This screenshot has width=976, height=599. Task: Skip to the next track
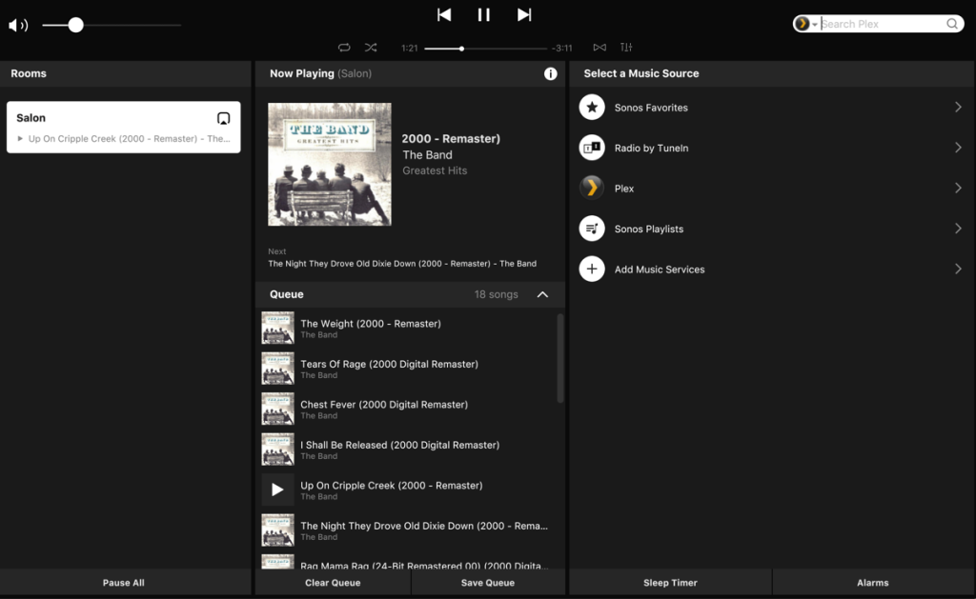[x=524, y=15]
